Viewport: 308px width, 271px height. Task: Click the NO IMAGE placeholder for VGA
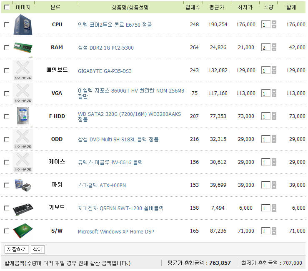(23, 93)
